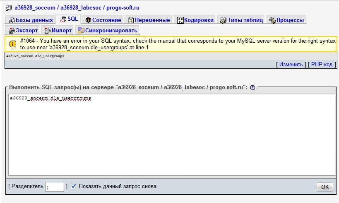
Task: Toggle Показать данный запрос снова checkbox
Action: click(x=73, y=186)
